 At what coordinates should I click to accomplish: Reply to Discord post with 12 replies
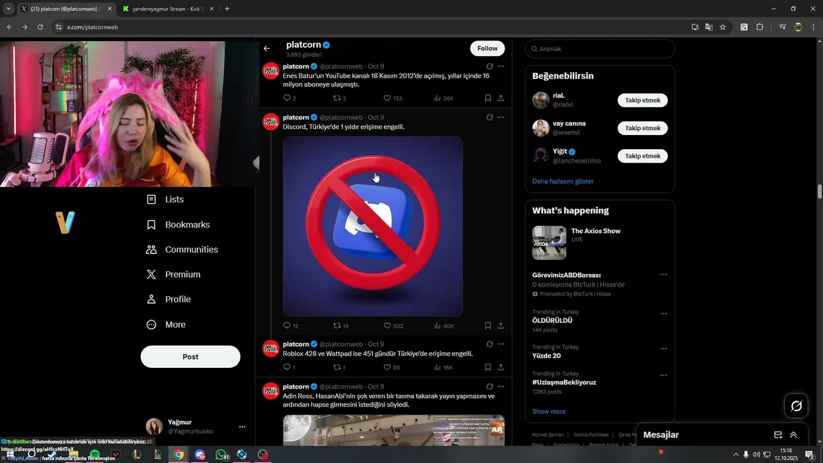click(287, 326)
